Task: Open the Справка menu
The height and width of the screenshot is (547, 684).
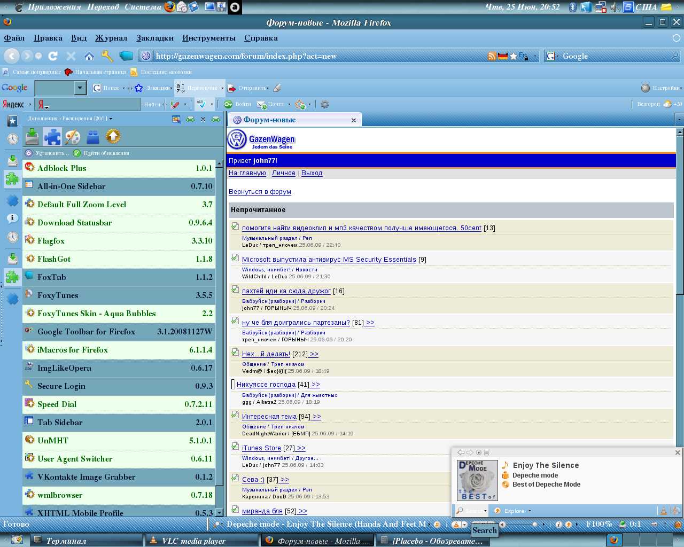Action: click(261, 38)
